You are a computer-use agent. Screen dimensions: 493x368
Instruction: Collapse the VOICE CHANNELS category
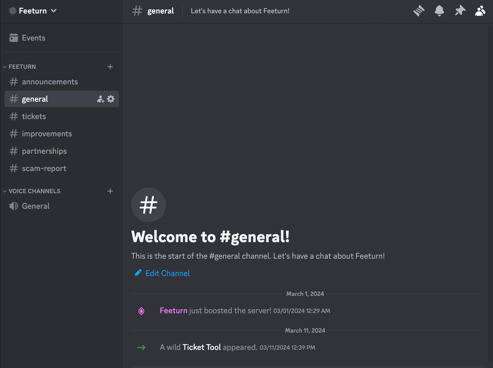tap(34, 191)
